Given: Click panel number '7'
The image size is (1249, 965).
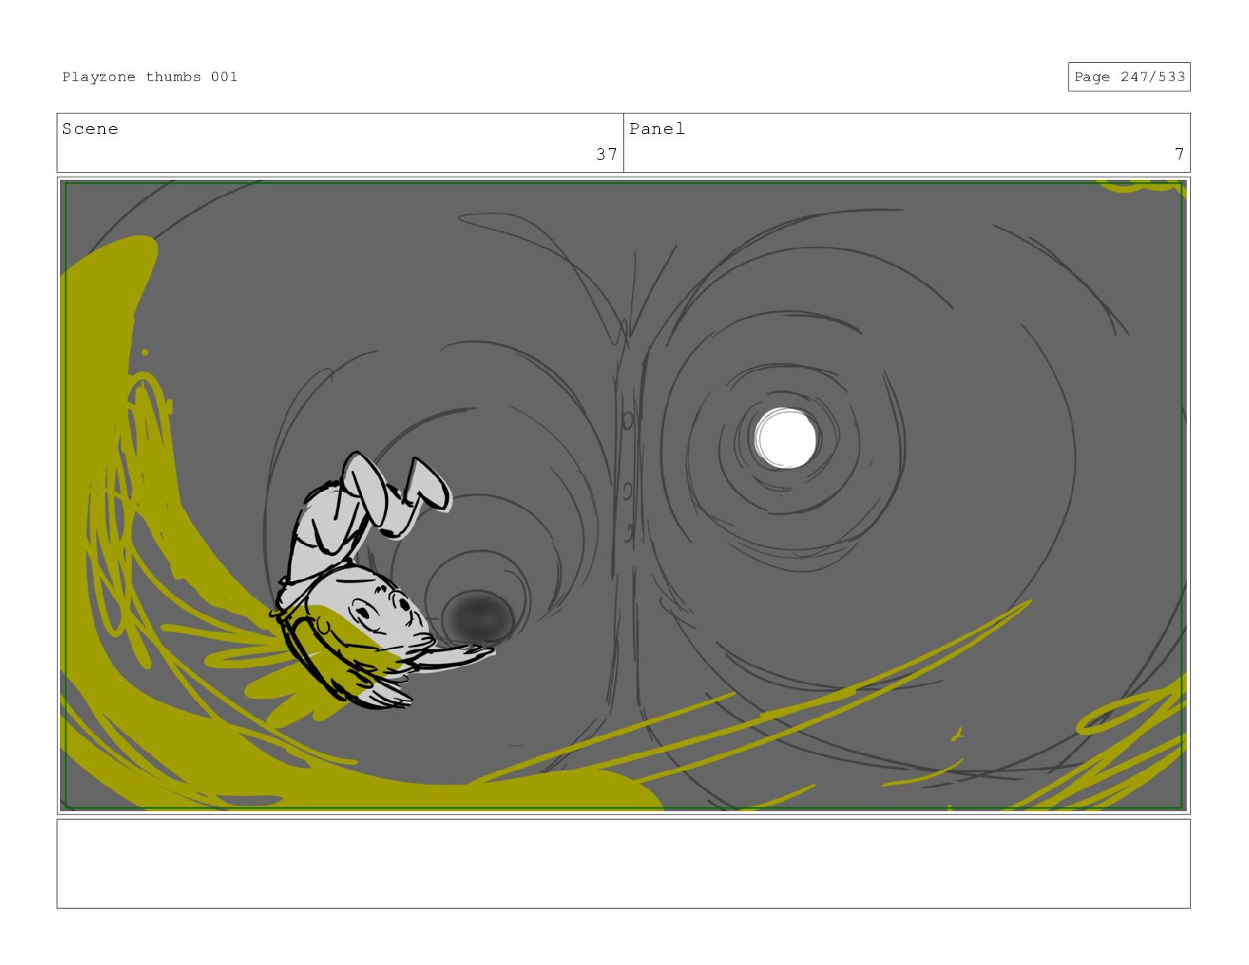Looking at the screenshot, I should click(1179, 154).
